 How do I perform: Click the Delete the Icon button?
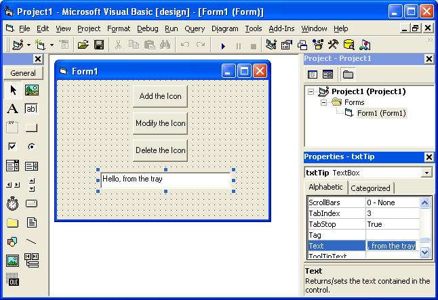pos(160,150)
